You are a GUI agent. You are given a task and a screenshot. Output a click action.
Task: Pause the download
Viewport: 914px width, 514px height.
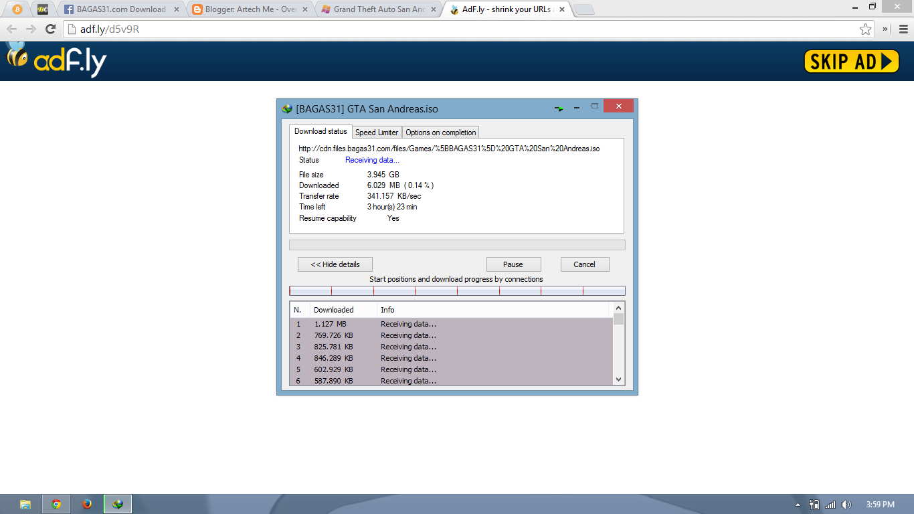[513, 264]
